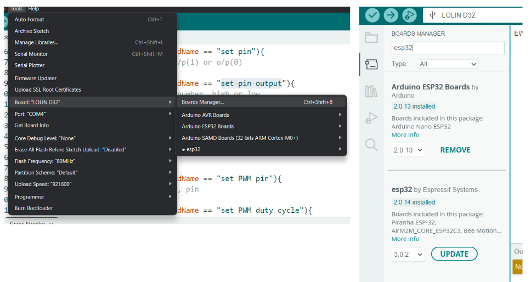
Task: Select Manage Libraries menu entry
Action: [92, 43]
